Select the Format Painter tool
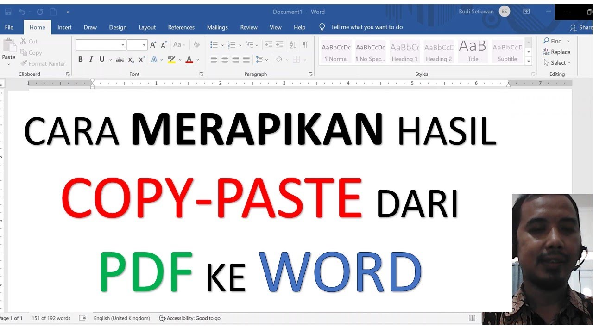 pos(43,63)
